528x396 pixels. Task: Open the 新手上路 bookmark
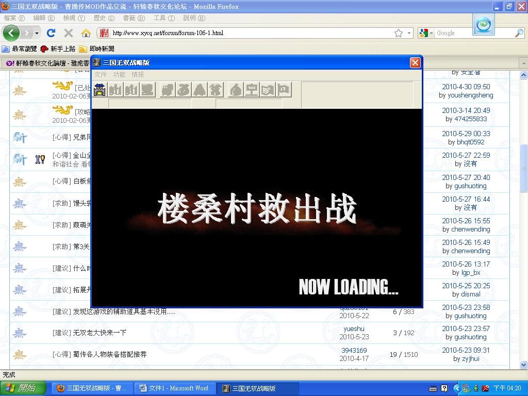[58, 49]
